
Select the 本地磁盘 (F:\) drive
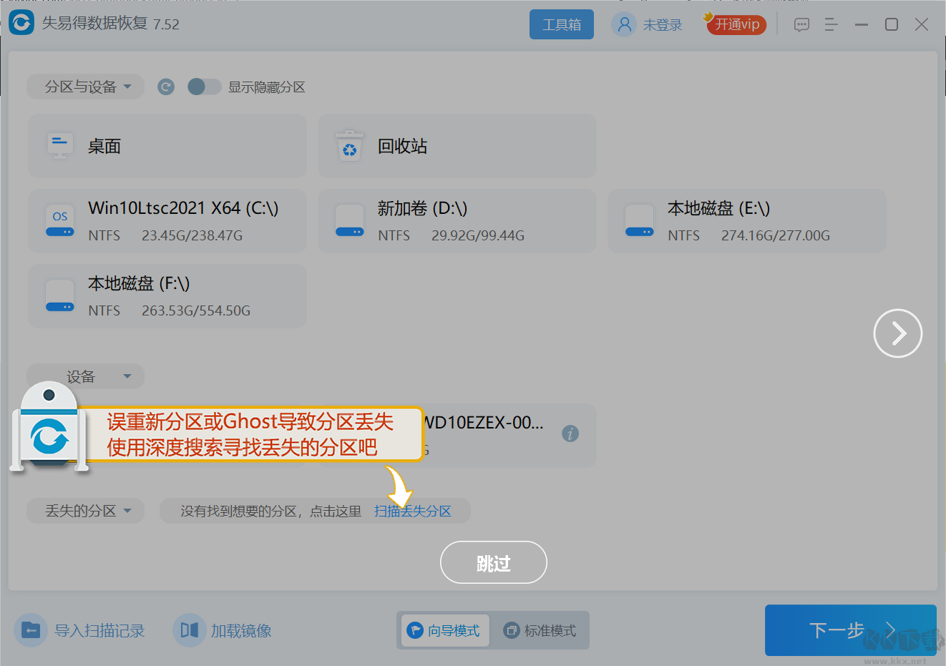point(167,296)
